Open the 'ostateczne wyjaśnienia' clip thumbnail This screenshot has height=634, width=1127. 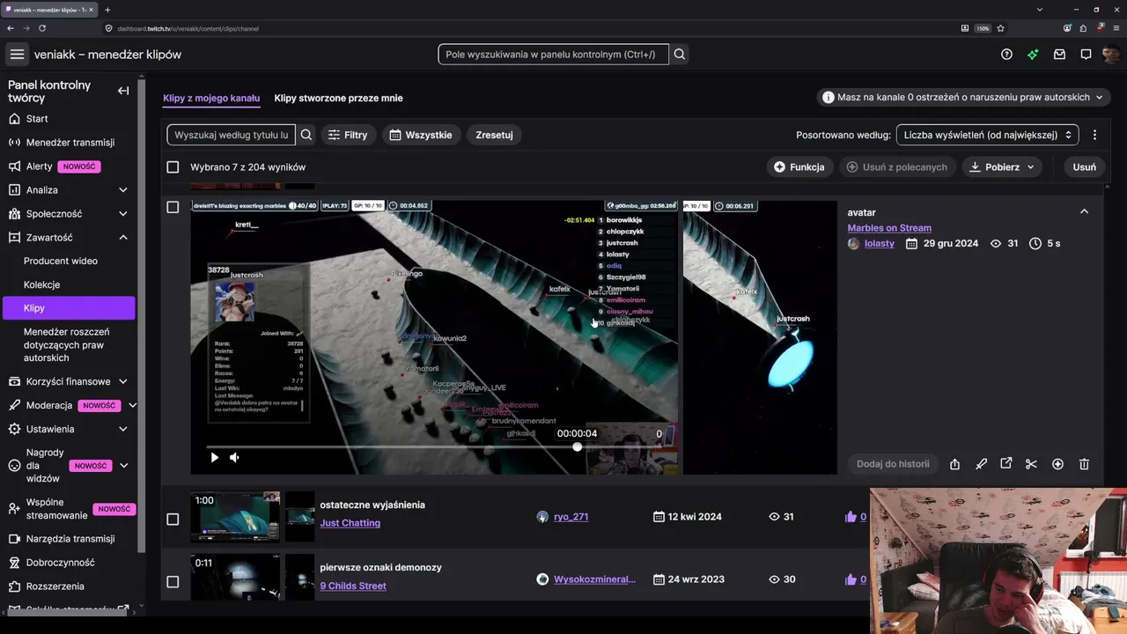[235, 517]
